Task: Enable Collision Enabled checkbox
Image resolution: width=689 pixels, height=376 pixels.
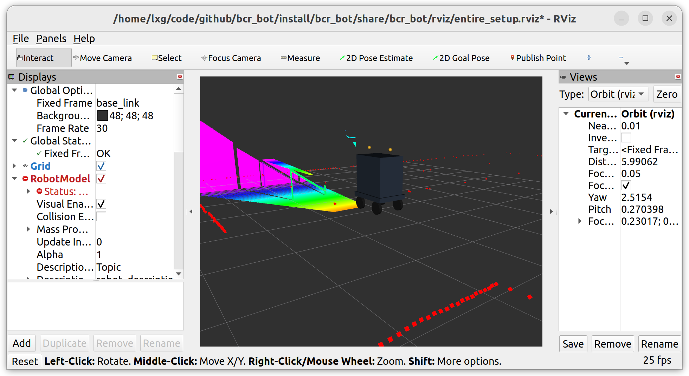Action: (101, 216)
